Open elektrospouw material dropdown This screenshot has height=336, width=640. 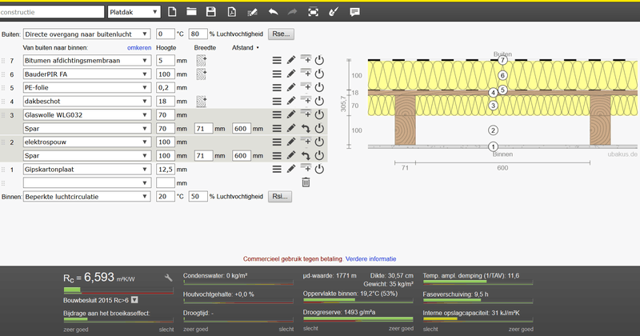pos(86,142)
